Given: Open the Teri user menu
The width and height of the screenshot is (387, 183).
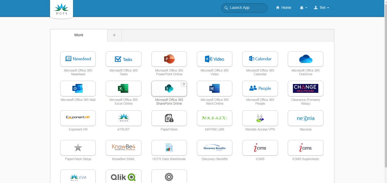Looking at the screenshot, I should [x=321, y=8].
